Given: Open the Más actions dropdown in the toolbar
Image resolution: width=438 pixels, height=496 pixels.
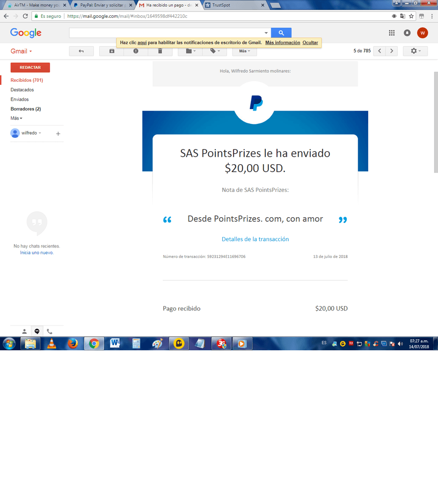Looking at the screenshot, I should coord(245,51).
